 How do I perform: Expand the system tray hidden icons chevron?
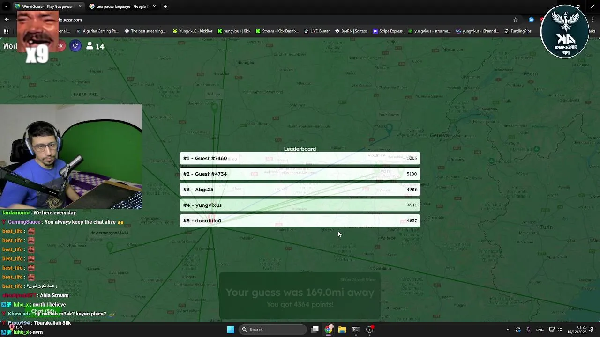[508, 330]
